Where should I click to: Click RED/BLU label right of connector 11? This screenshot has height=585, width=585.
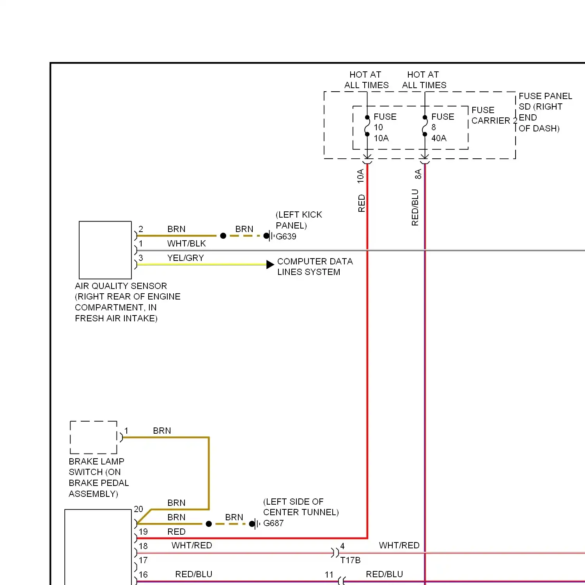point(384,574)
